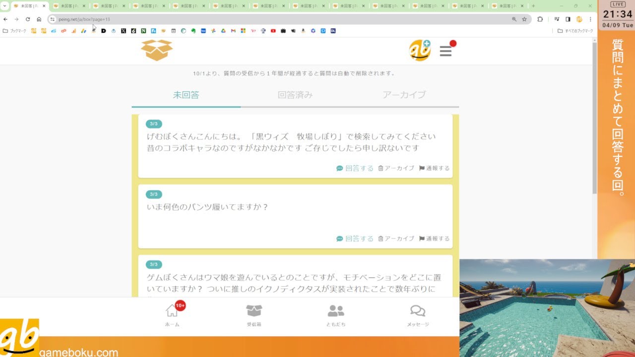The height and width of the screenshot is (357, 635).
Task: Open Gmail from the bookmarks bar
Action: point(234,31)
